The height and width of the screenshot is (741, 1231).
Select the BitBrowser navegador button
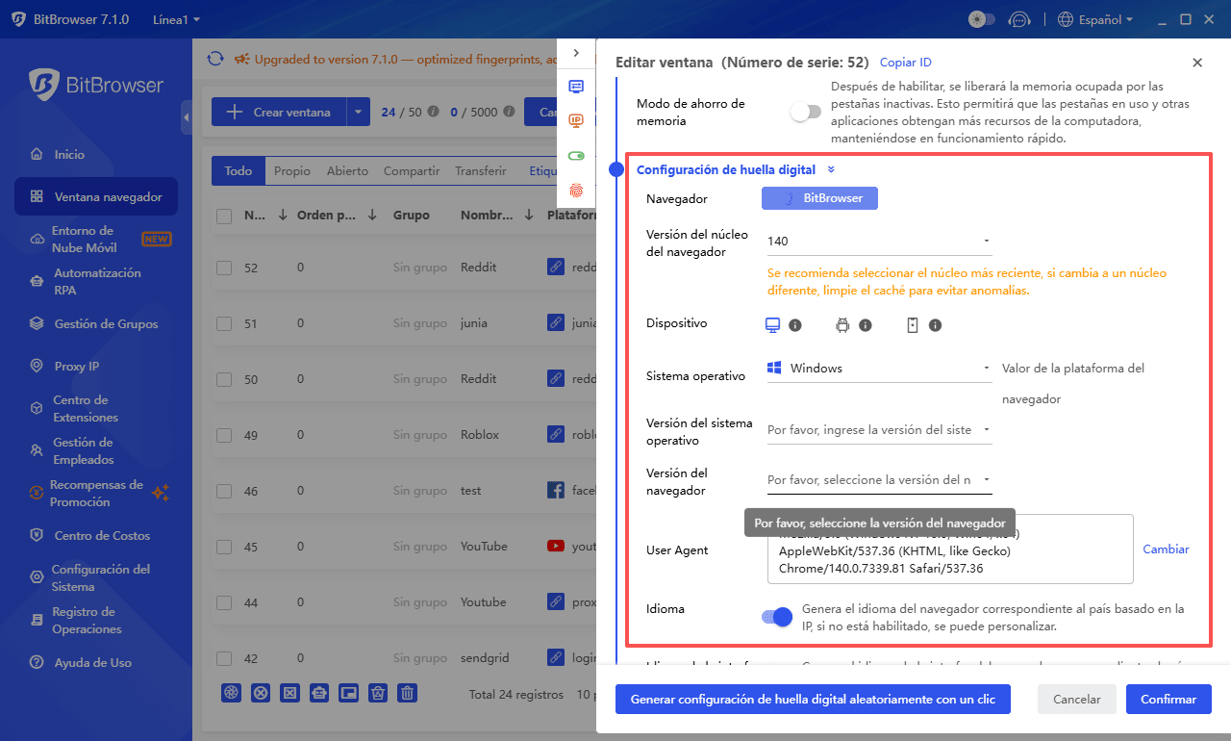tap(819, 198)
